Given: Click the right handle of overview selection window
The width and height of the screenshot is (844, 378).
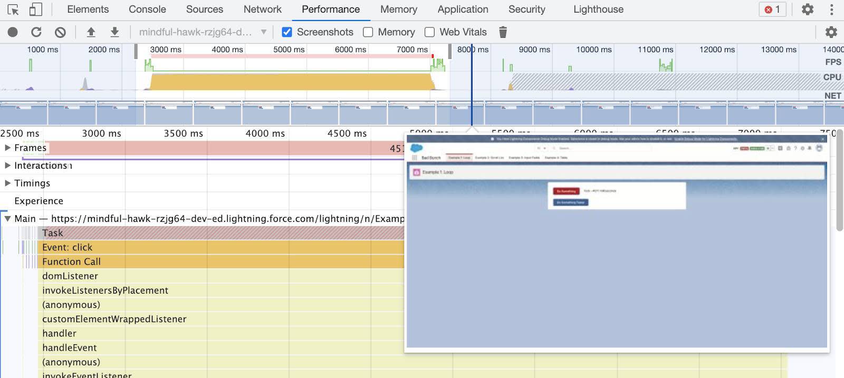Looking at the screenshot, I should tap(449, 51).
